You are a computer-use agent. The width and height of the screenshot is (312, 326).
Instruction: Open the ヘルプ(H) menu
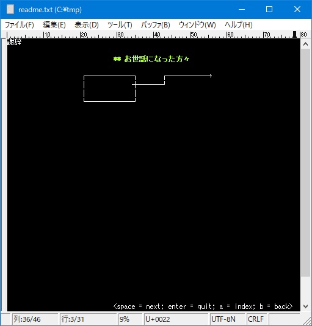(239, 25)
